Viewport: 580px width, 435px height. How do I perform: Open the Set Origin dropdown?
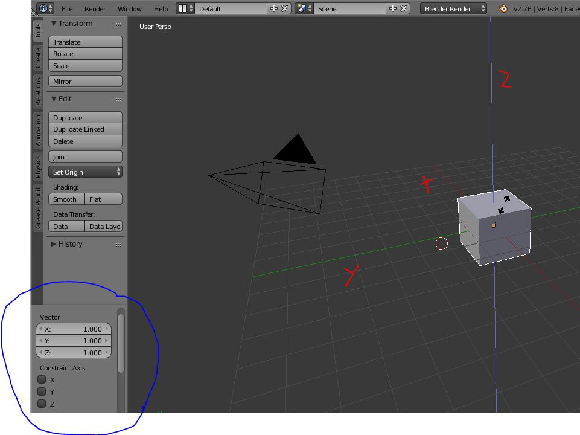pyautogui.click(x=84, y=172)
